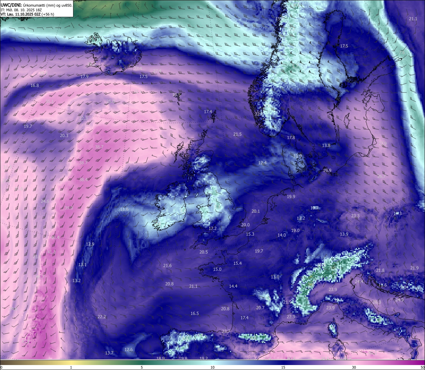Select the 38.4 value in the pink band

83,180
